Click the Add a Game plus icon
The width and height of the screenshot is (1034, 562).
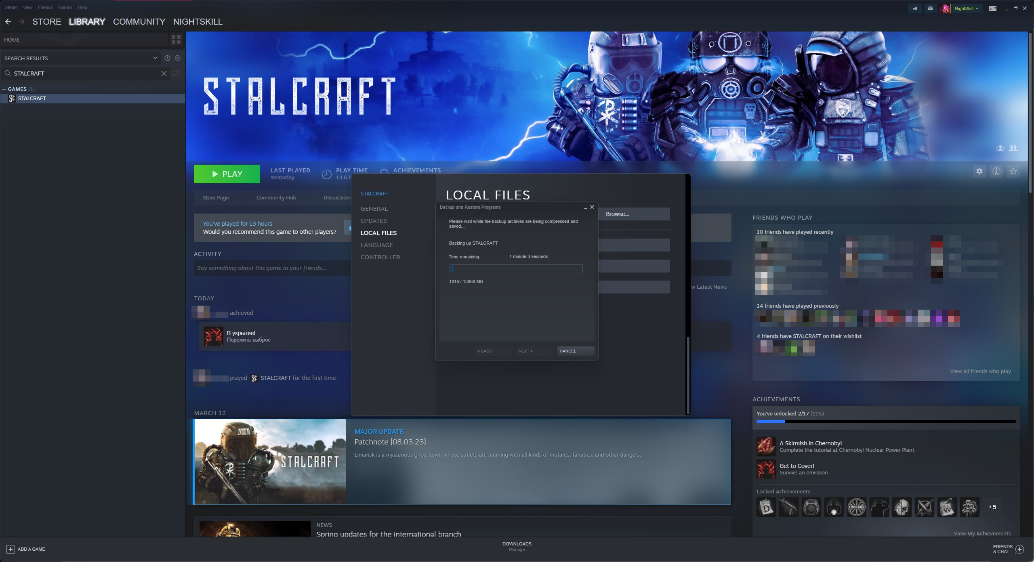point(11,549)
